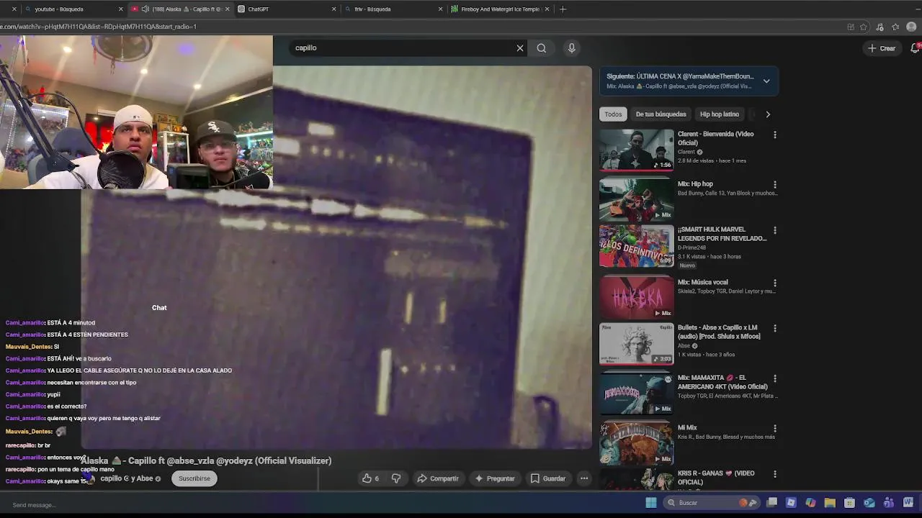Screen dimensions: 922x518
Task: Clear the capillo search text with X
Action: point(520,48)
